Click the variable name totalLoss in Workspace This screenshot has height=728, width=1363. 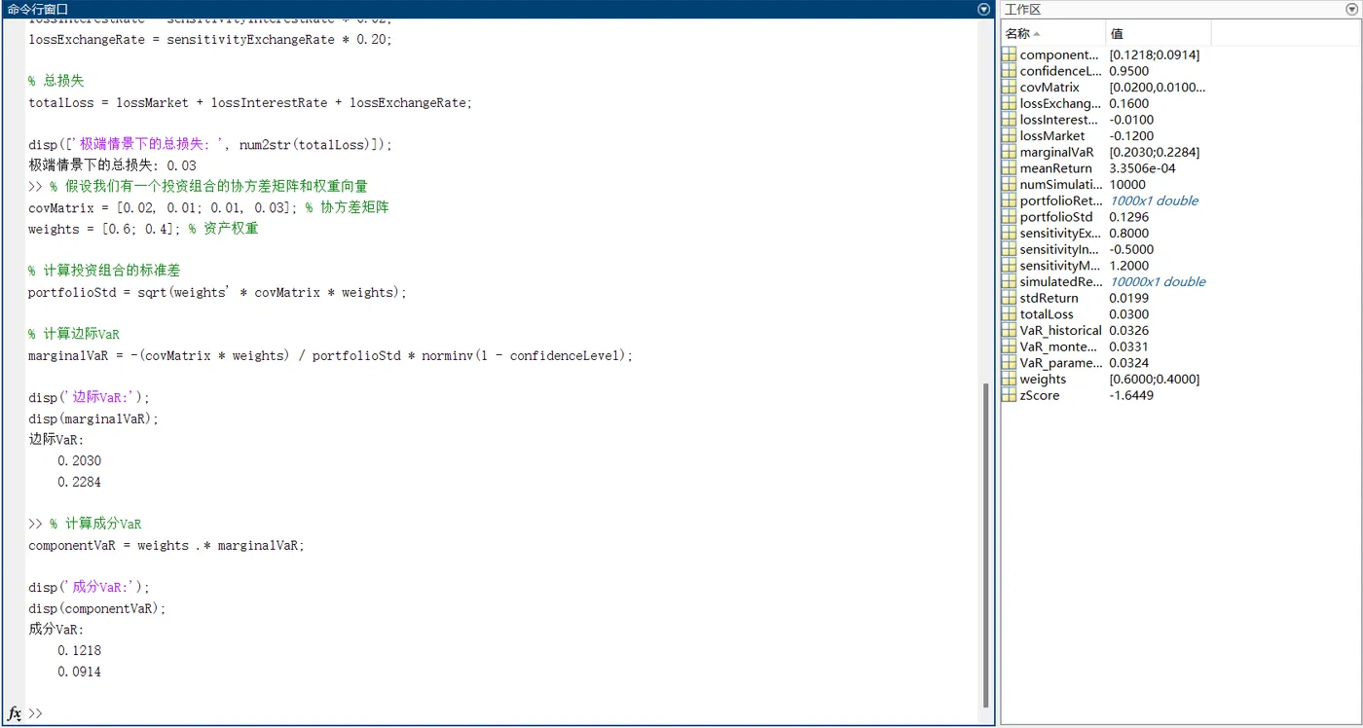click(1047, 314)
